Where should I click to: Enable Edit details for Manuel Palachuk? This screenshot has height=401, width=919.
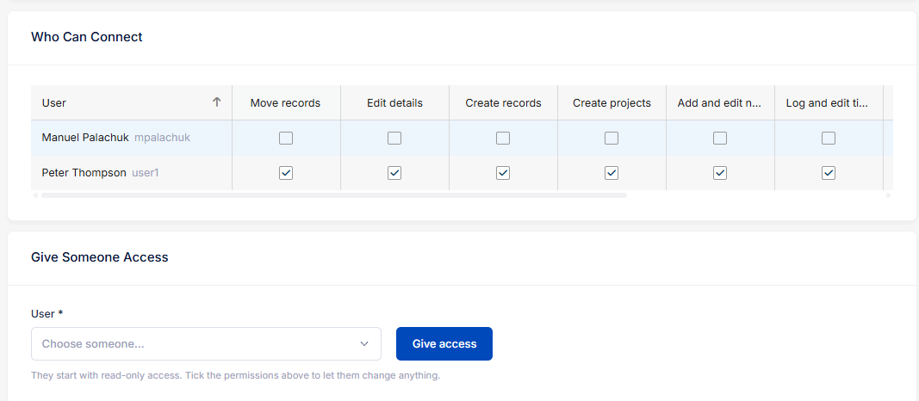394,139
